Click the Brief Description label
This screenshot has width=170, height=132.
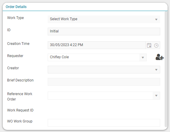[20, 80]
